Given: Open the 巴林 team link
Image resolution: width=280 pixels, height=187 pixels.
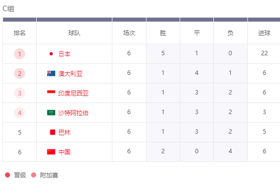Looking at the screenshot, I should (x=64, y=132).
